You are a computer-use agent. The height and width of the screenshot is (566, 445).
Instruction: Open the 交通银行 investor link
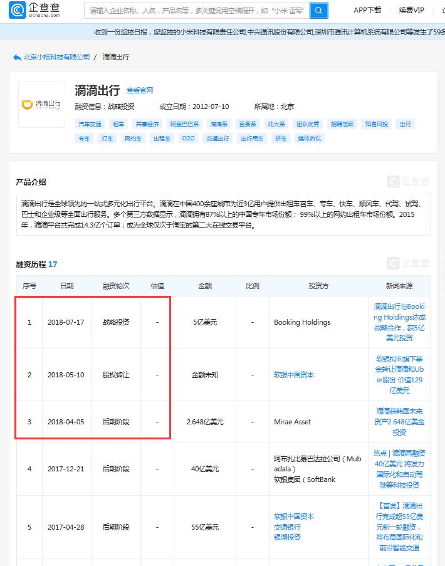tap(287, 527)
